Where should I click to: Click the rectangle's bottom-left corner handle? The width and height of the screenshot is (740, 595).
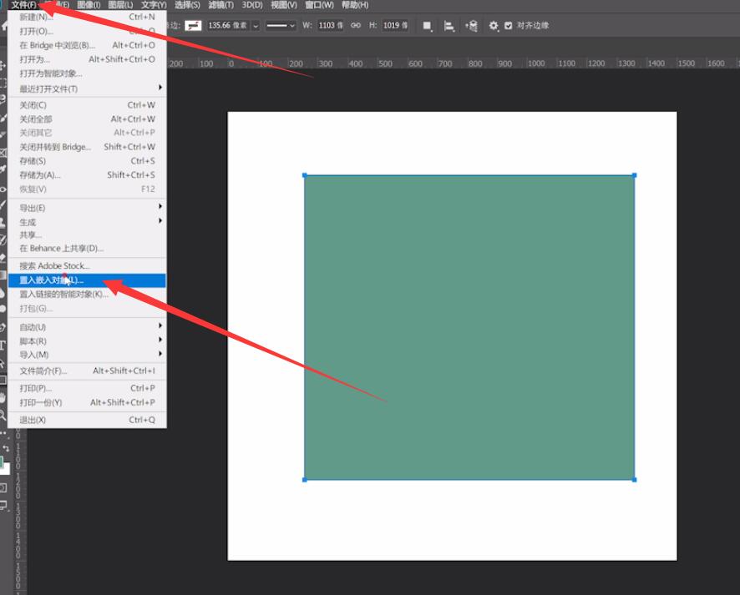point(304,480)
